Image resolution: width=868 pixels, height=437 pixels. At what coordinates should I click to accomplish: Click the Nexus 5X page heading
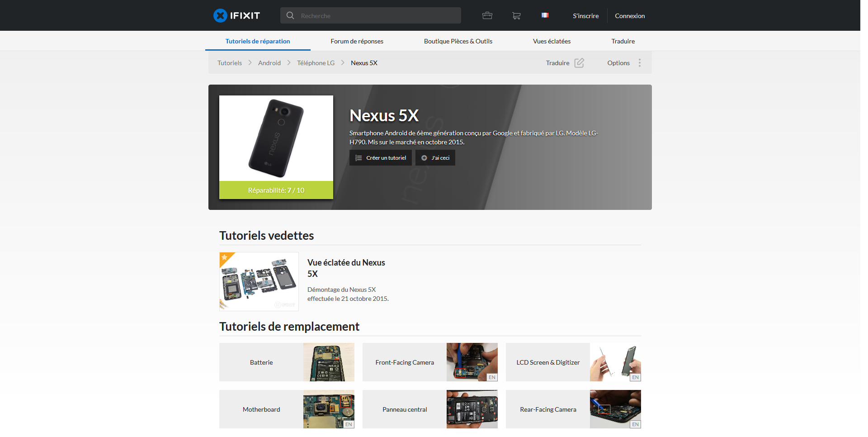point(384,115)
